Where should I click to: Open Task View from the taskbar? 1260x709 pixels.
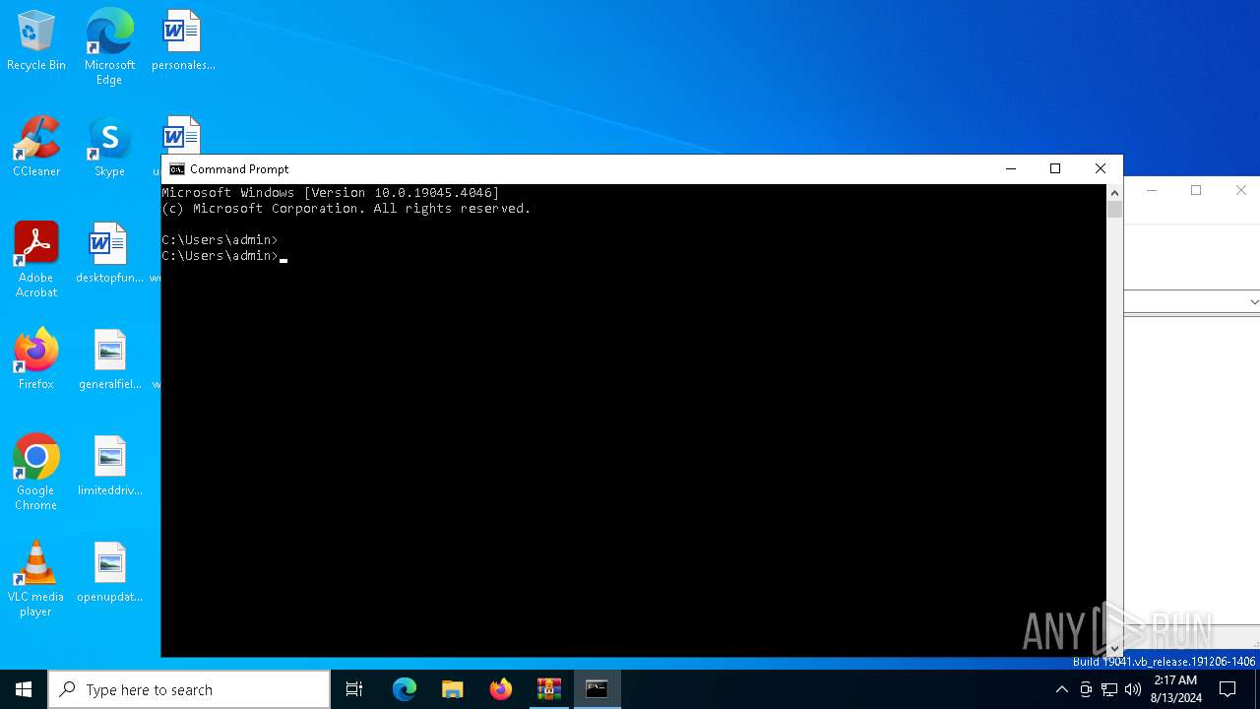point(354,689)
